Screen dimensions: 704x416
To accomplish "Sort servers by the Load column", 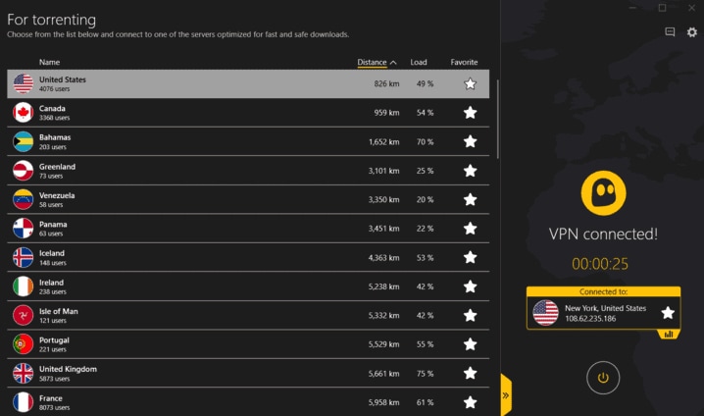I will (419, 63).
